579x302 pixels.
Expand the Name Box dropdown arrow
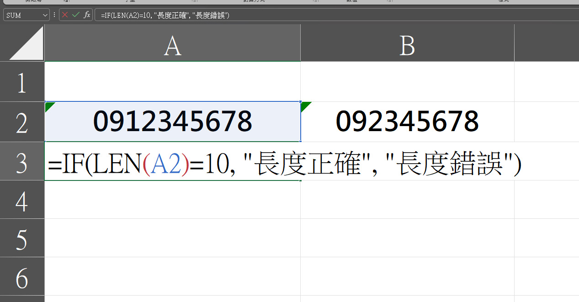[45, 15]
